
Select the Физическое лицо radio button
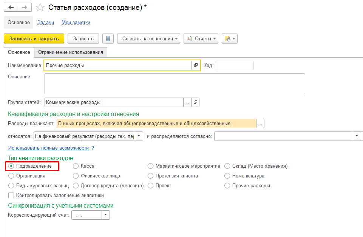click(x=76, y=176)
